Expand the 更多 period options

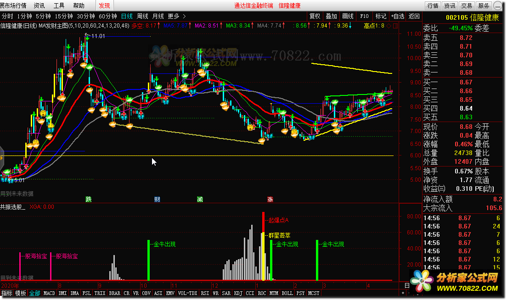[176, 16]
